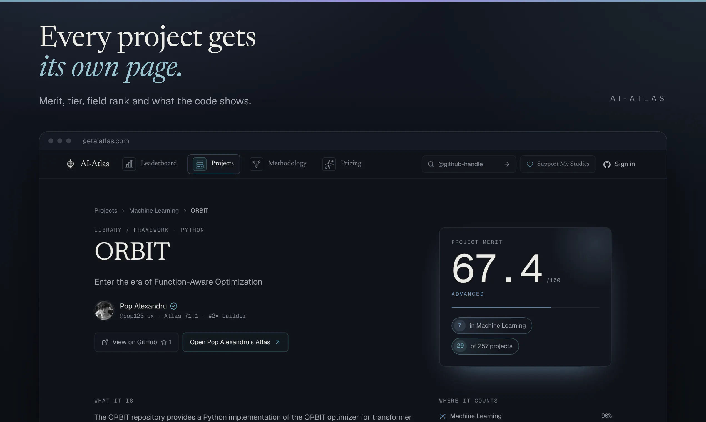Screen dimensions: 706x422
Task: Click the chevron between Projects and Machine Learning
Action: 123,210
